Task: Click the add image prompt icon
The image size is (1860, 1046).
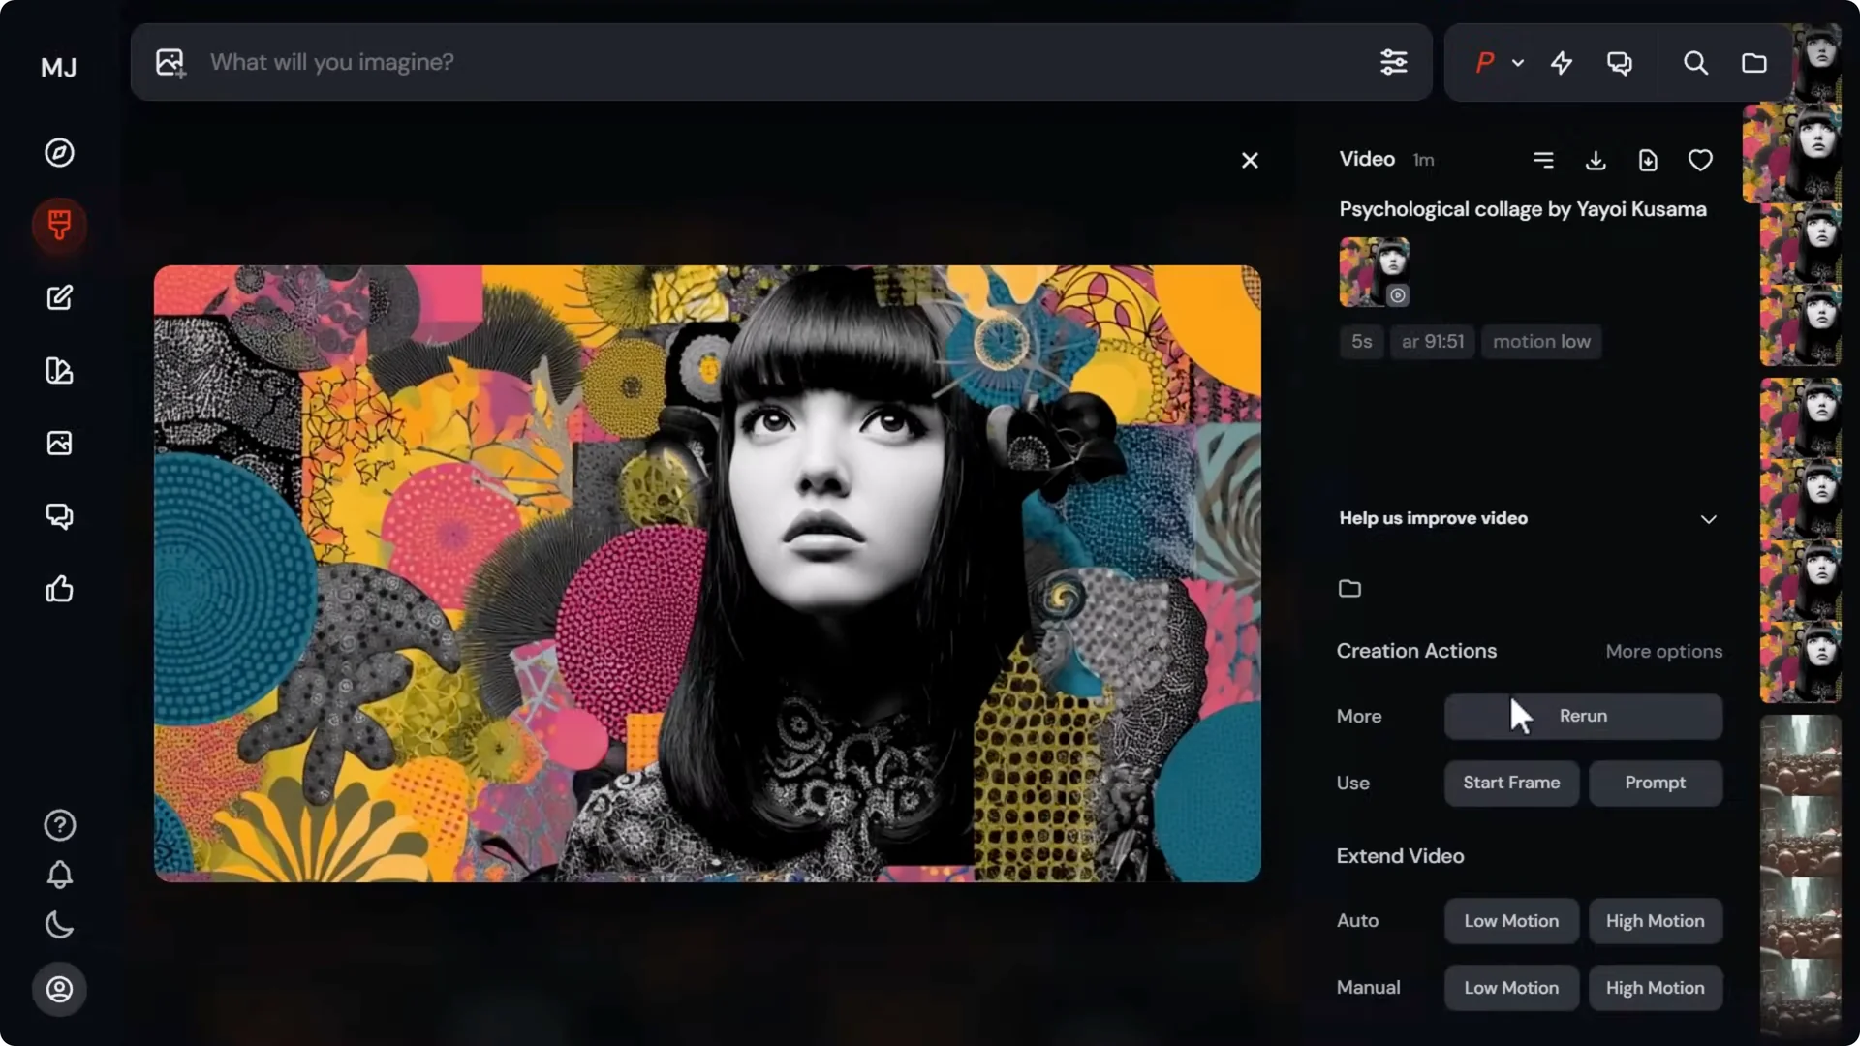Action: (170, 62)
